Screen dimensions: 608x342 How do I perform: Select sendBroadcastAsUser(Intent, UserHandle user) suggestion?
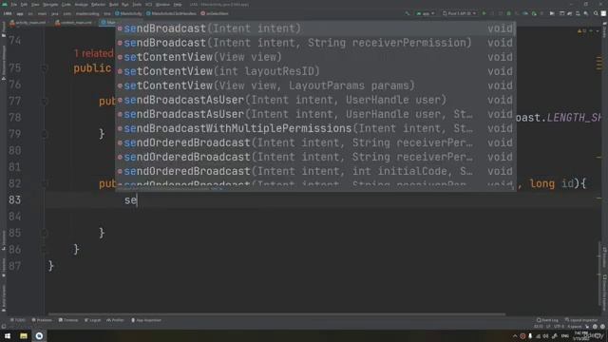coord(315,100)
